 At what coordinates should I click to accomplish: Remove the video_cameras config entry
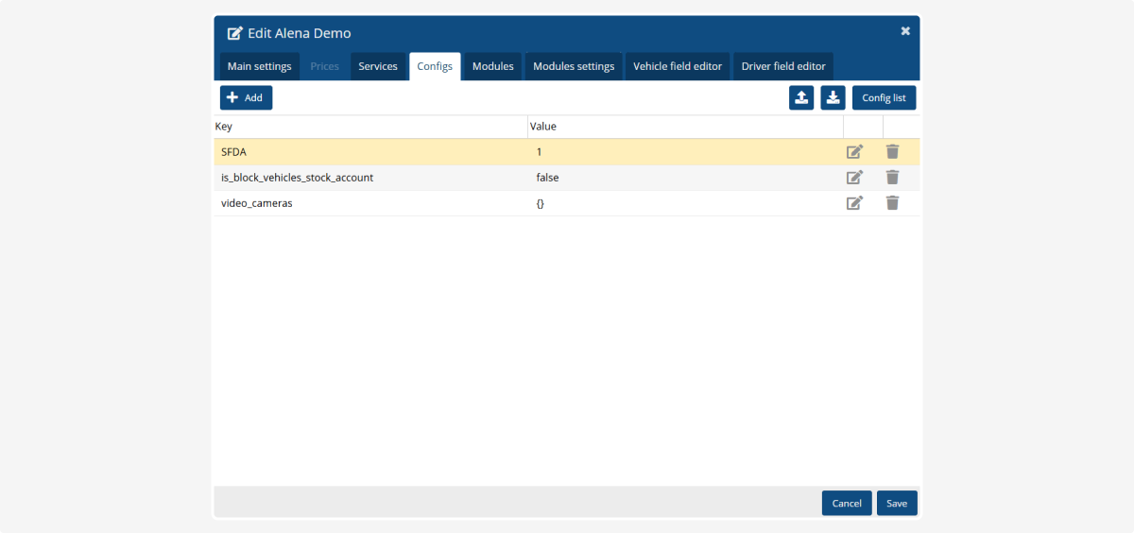coord(892,202)
